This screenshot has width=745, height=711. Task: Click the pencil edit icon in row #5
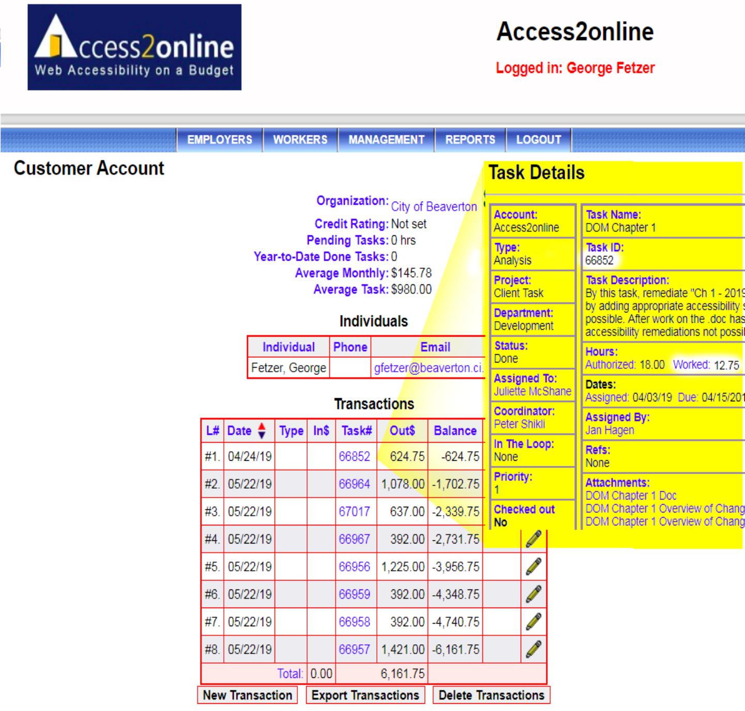click(x=533, y=567)
